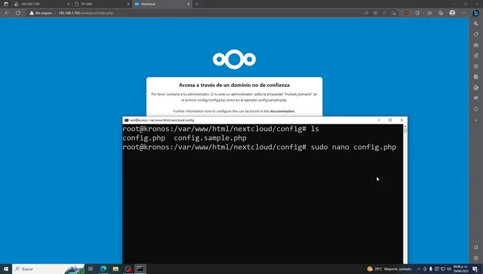Expand hidden system tray icons
483x274 pixels.
(419, 269)
